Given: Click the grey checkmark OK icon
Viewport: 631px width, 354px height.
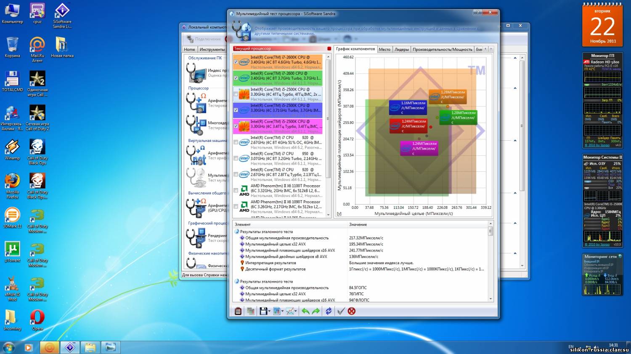Looking at the screenshot, I should tap(341, 311).
